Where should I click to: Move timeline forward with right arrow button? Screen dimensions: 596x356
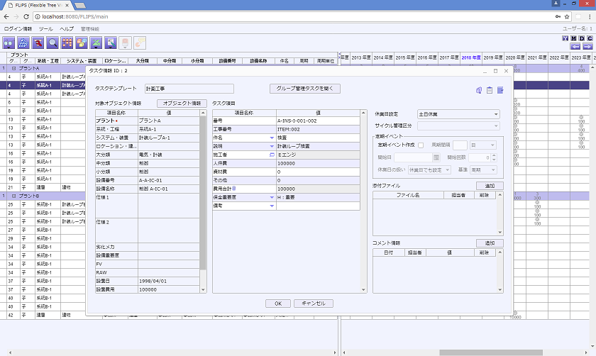(x=587, y=46)
